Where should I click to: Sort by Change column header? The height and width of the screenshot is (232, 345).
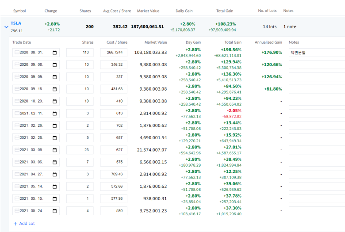coord(50,11)
